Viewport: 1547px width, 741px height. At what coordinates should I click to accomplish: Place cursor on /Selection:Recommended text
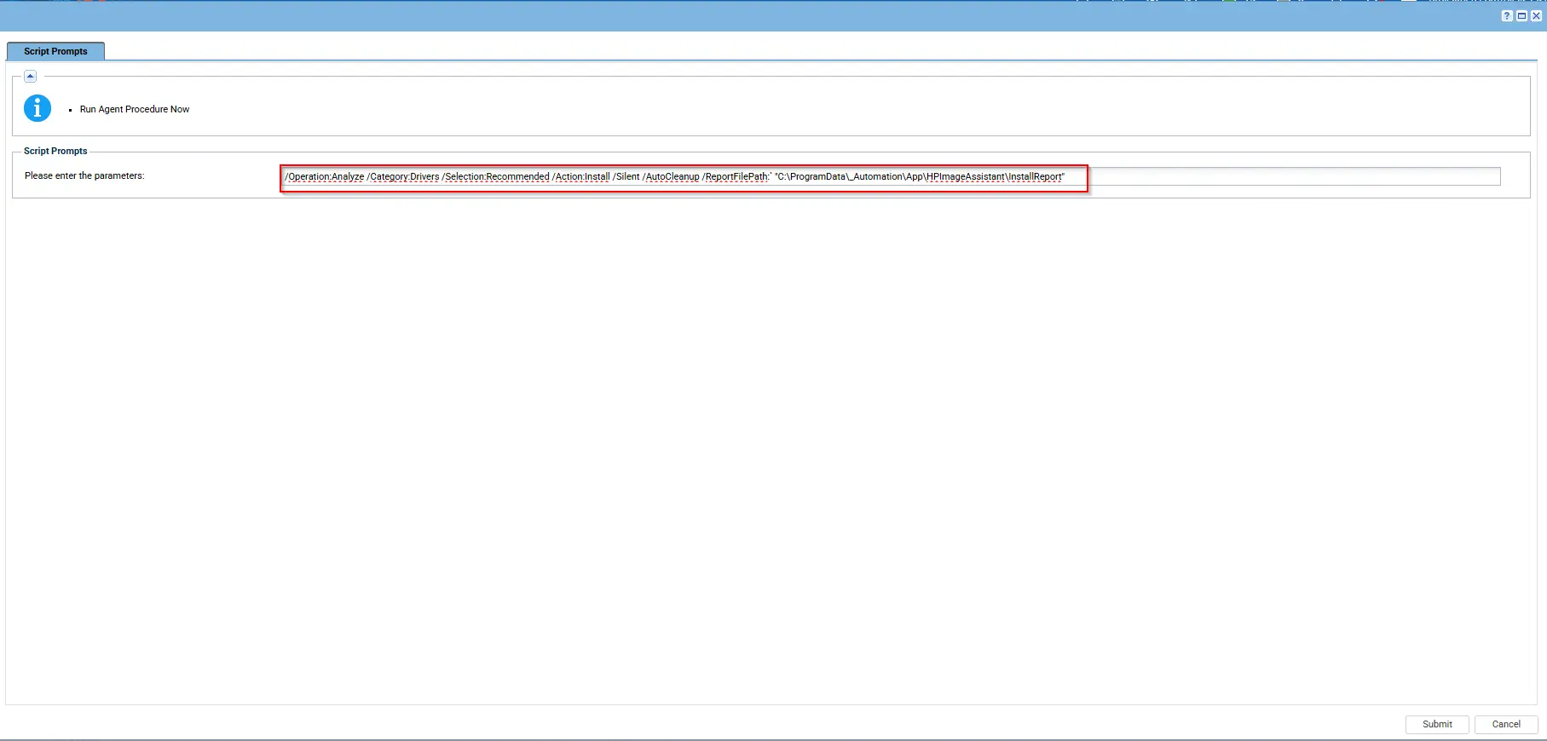point(496,177)
